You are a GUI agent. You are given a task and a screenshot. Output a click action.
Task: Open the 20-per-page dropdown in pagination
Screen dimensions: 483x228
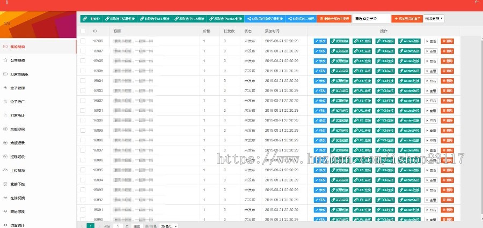click(169, 226)
